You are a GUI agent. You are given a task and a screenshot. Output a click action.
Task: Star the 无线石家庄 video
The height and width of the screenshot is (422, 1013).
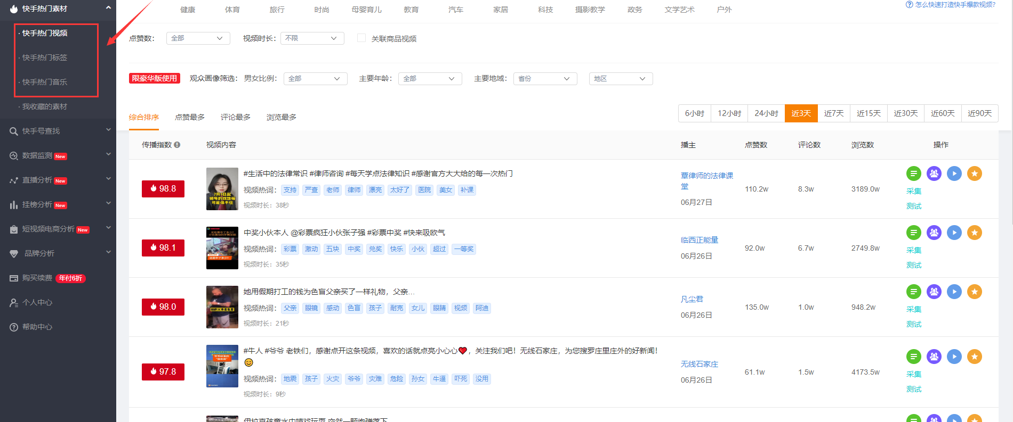pos(975,357)
